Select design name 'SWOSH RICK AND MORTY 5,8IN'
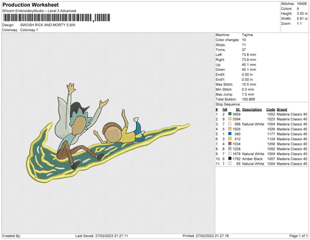 [48, 25]
